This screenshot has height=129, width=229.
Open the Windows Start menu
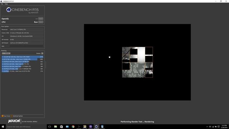(x=3, y=126)
